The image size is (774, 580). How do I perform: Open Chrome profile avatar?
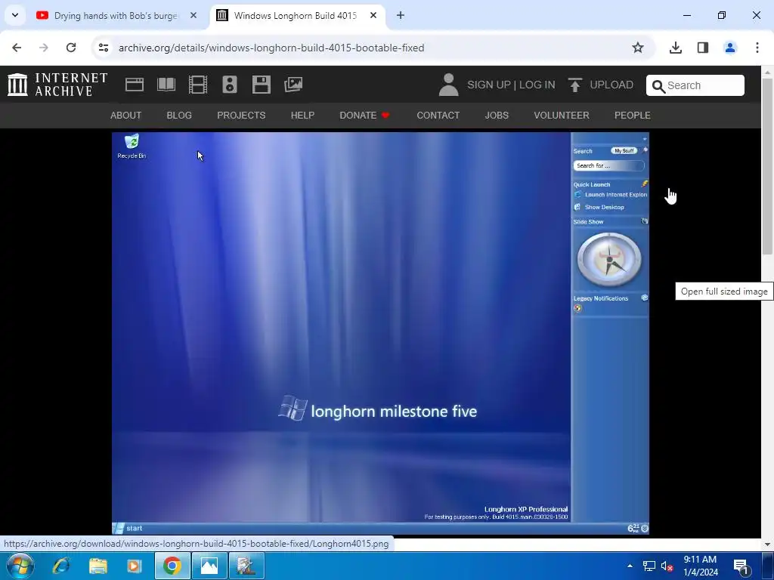pyautogui.click(x=730, y=48)
